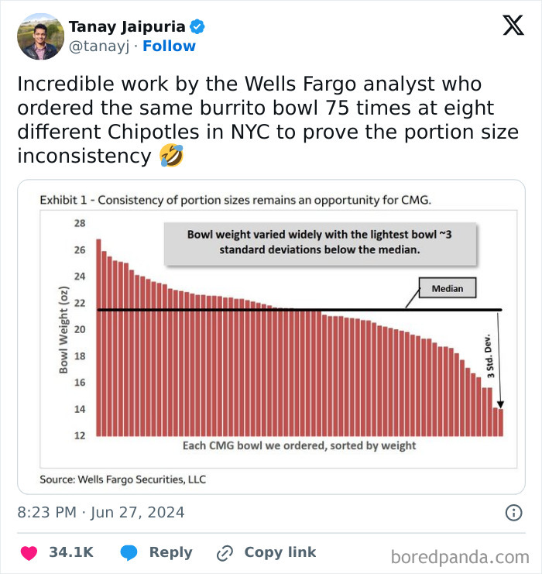542x574 pixels.
Task: Select the tallest red bar in the chart
Action: pyautogui.click(x=99, y=337)
